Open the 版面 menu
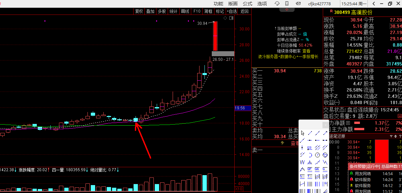The image size is (402, 193). (233, 4)
